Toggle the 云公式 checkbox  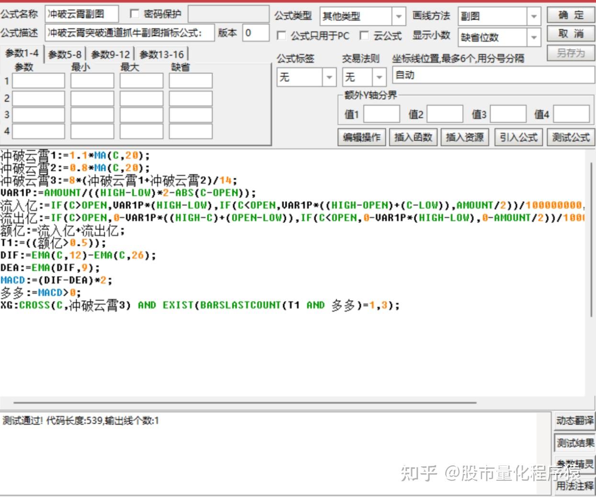(364, 35)
